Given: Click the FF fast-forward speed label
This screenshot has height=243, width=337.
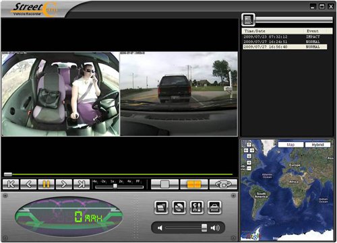Looking at the screenshot, I should pos(137,181).
